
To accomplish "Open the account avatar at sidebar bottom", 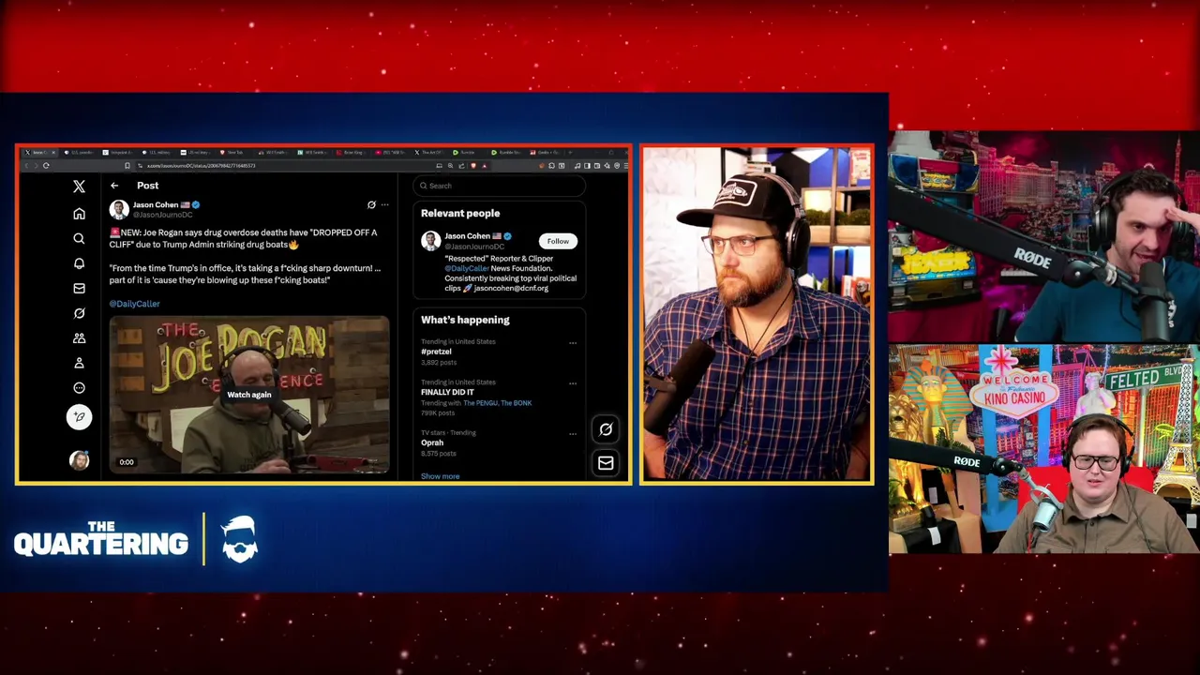I will click(x=79, y=460).
